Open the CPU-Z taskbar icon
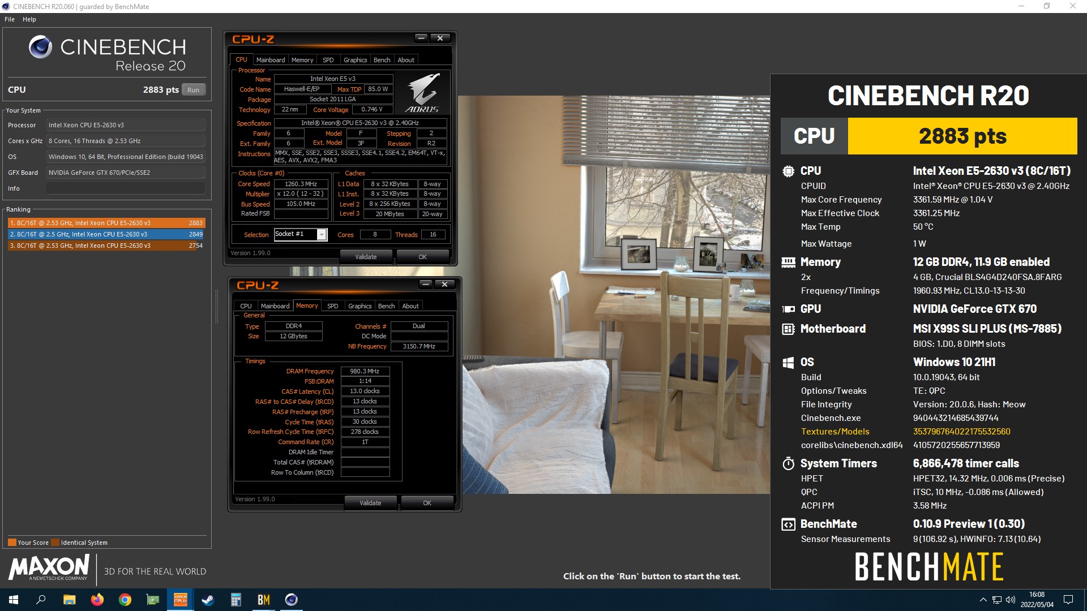Screen dimensions: 1087x611 point(180,600)
